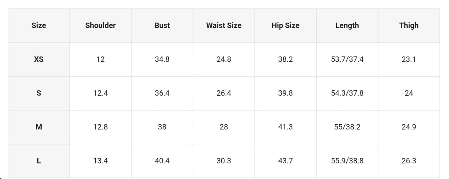Click the XS bust value 34.8

click(162, 59)
